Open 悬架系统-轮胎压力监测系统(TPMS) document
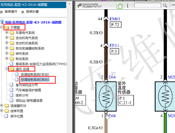The height and width of the screenshot is (133, 175). coord(41,64)
